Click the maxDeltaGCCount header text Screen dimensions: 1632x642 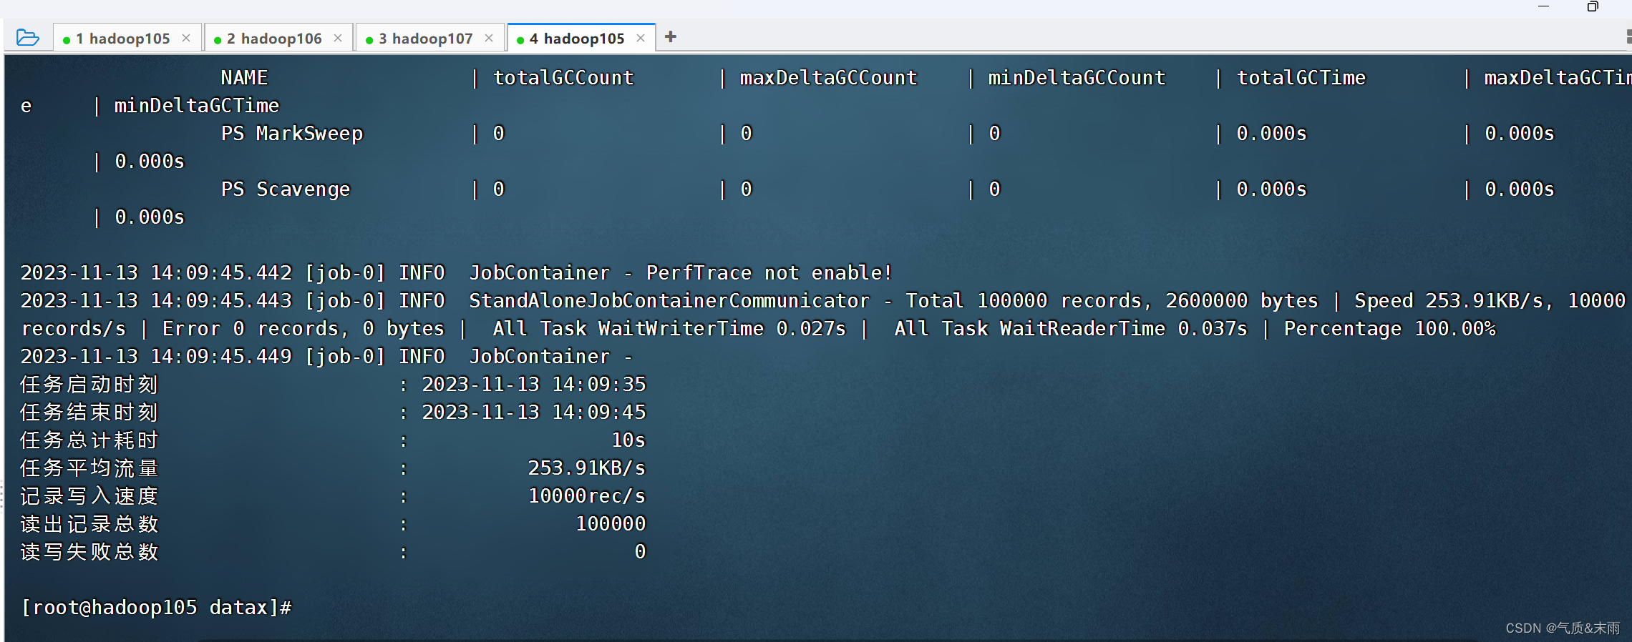[829, 77]
